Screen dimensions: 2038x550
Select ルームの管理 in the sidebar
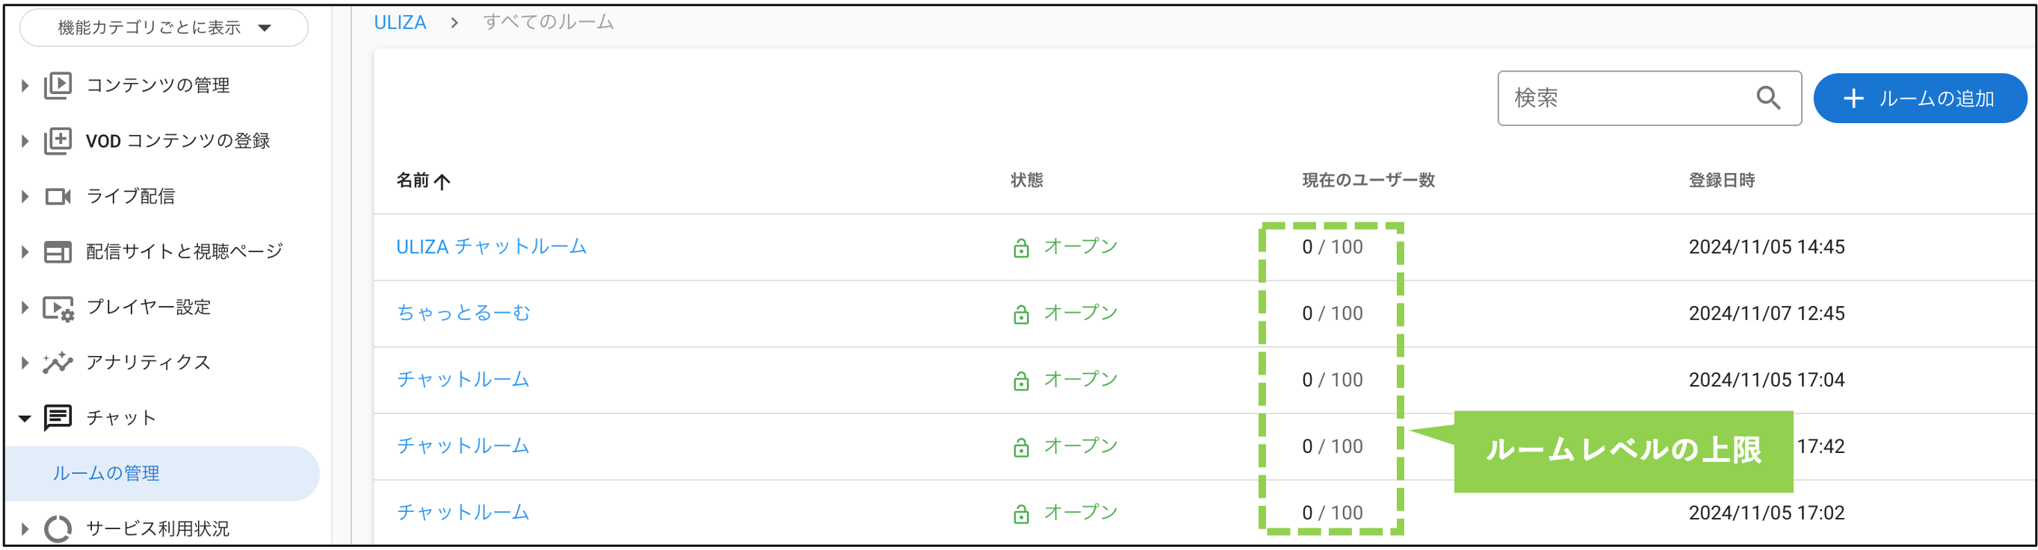click(106, 472)
